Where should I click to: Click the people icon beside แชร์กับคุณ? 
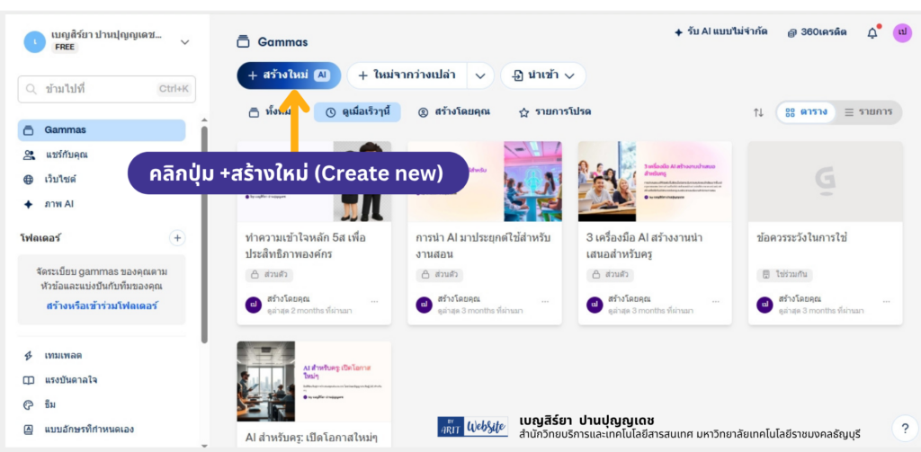point(28,155)
